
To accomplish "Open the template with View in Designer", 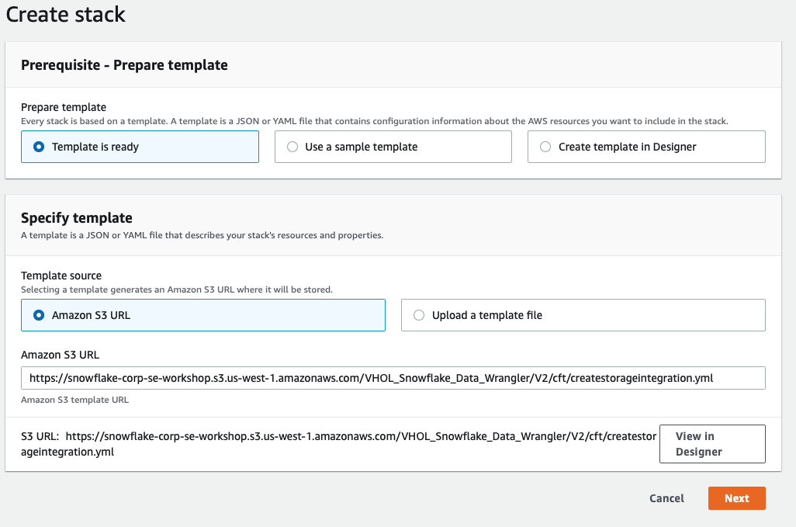I will [711, 444].
